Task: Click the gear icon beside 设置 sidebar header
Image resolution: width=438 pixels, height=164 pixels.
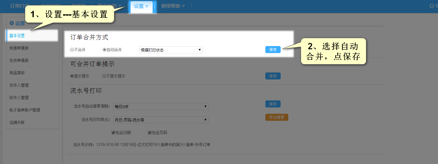Action: point(12,23)
